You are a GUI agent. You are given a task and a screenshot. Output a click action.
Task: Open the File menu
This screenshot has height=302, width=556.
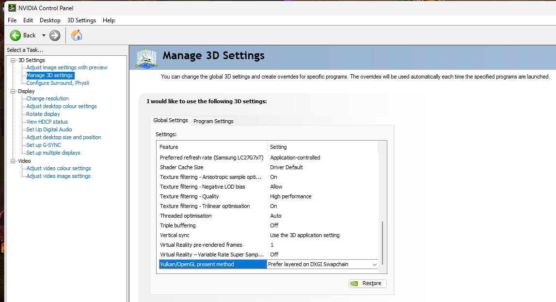pos(12,20)
